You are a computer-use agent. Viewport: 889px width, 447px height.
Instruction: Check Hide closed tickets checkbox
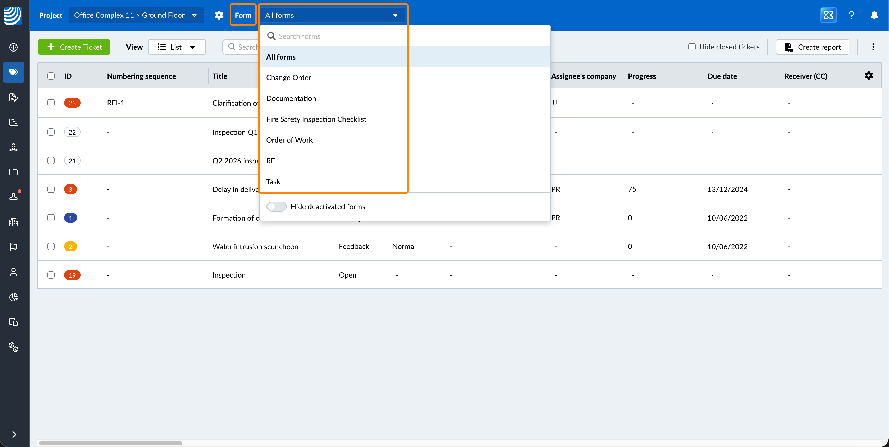point(691,47)
